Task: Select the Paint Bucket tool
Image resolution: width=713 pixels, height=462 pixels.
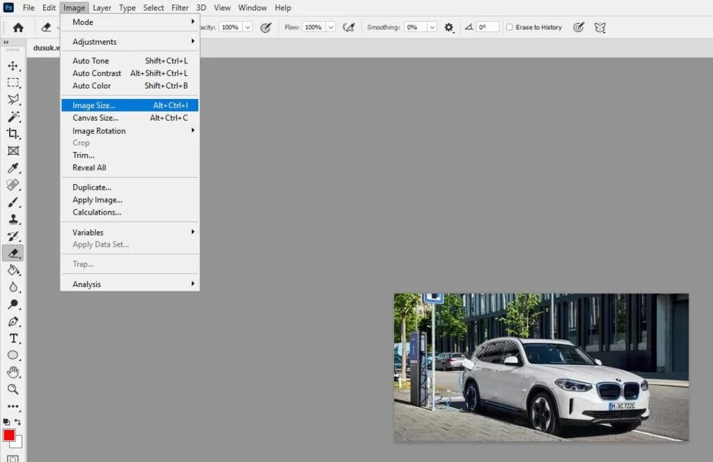Action: point(13,270)
